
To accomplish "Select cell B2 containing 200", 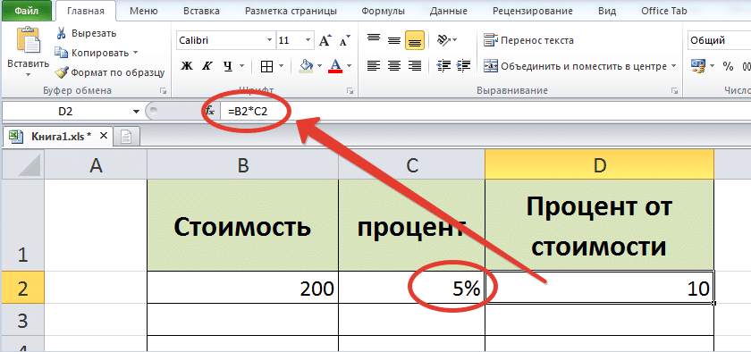I will (x=242, y=288).
